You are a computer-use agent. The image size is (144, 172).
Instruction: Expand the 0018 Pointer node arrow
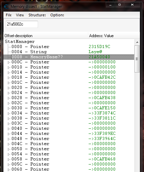pos(8,78)
